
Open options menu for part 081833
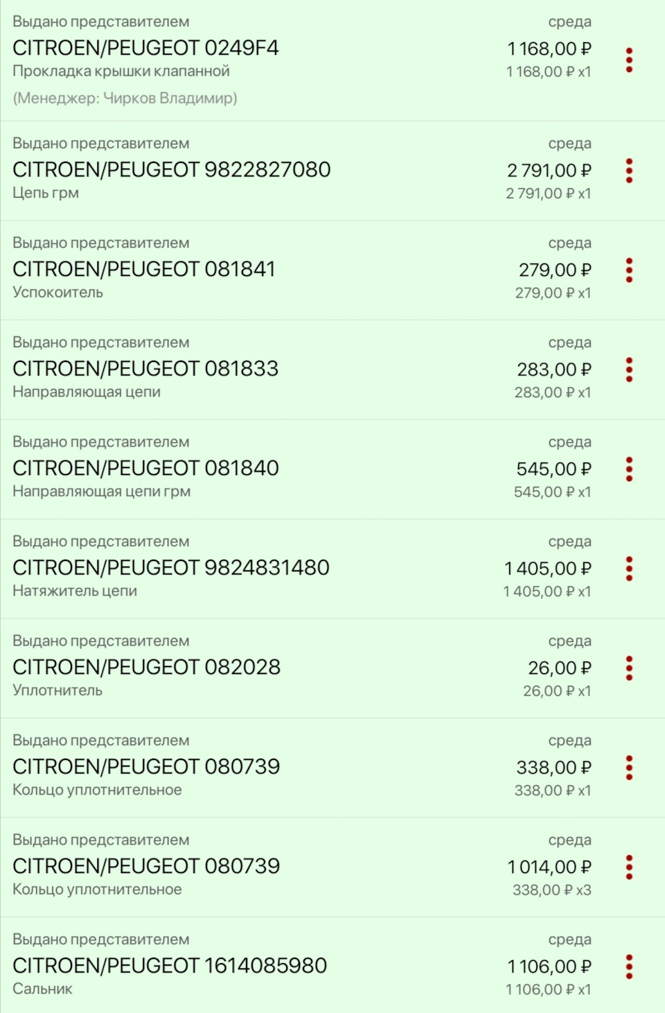629,370
